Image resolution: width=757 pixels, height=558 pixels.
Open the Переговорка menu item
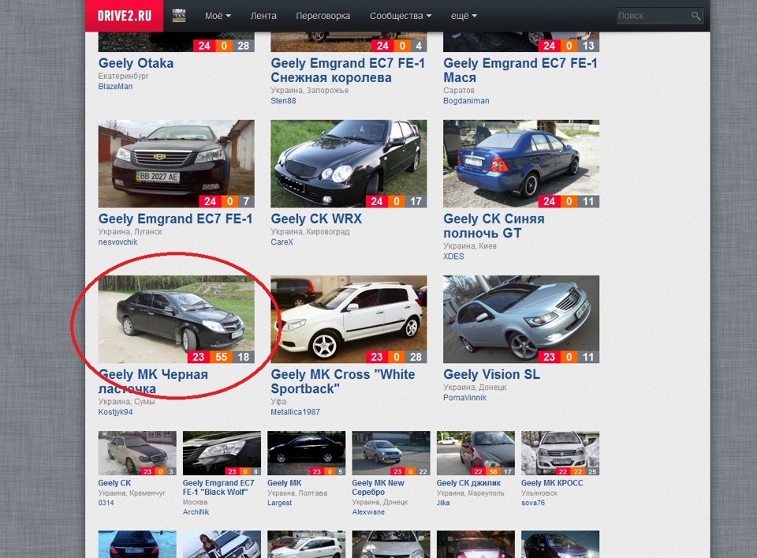[x=323, y=16]
